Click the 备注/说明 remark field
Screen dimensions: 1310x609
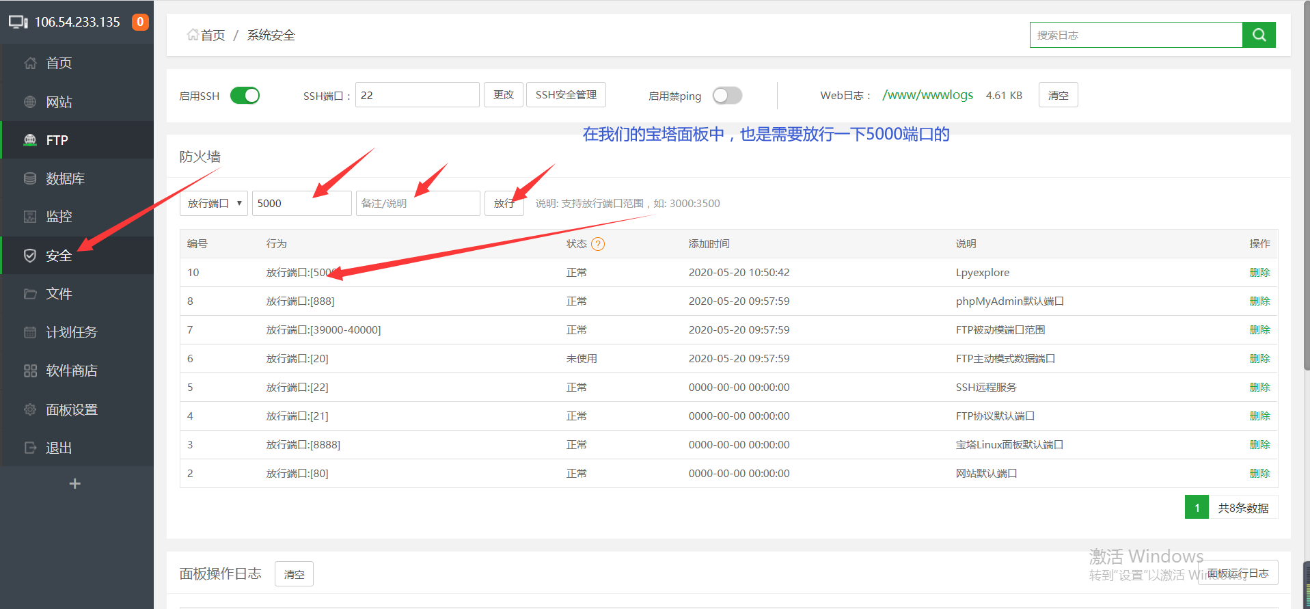coord(418,204)
